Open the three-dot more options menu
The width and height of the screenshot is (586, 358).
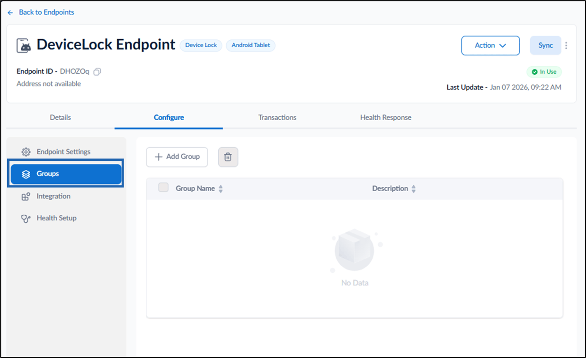(x=566, y=45)
